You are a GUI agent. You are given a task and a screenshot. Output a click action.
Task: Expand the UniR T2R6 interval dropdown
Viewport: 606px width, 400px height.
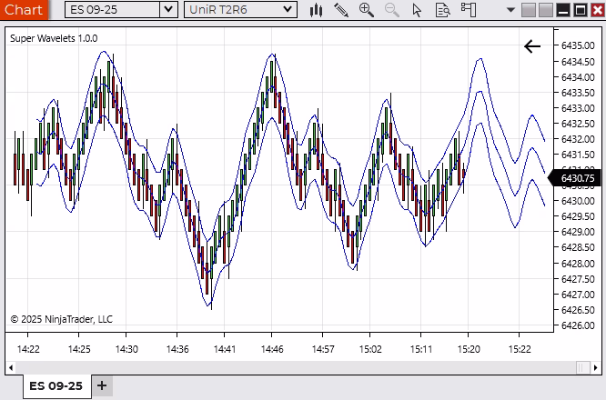click(x=288, y=10)
